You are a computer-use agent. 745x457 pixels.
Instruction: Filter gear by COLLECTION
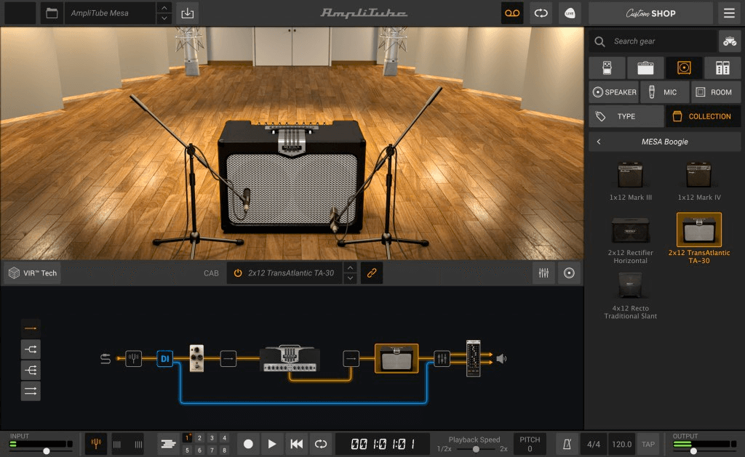704,116
